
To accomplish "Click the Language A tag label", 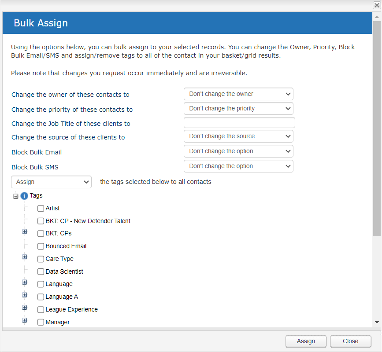I will (x=62, y=297).
